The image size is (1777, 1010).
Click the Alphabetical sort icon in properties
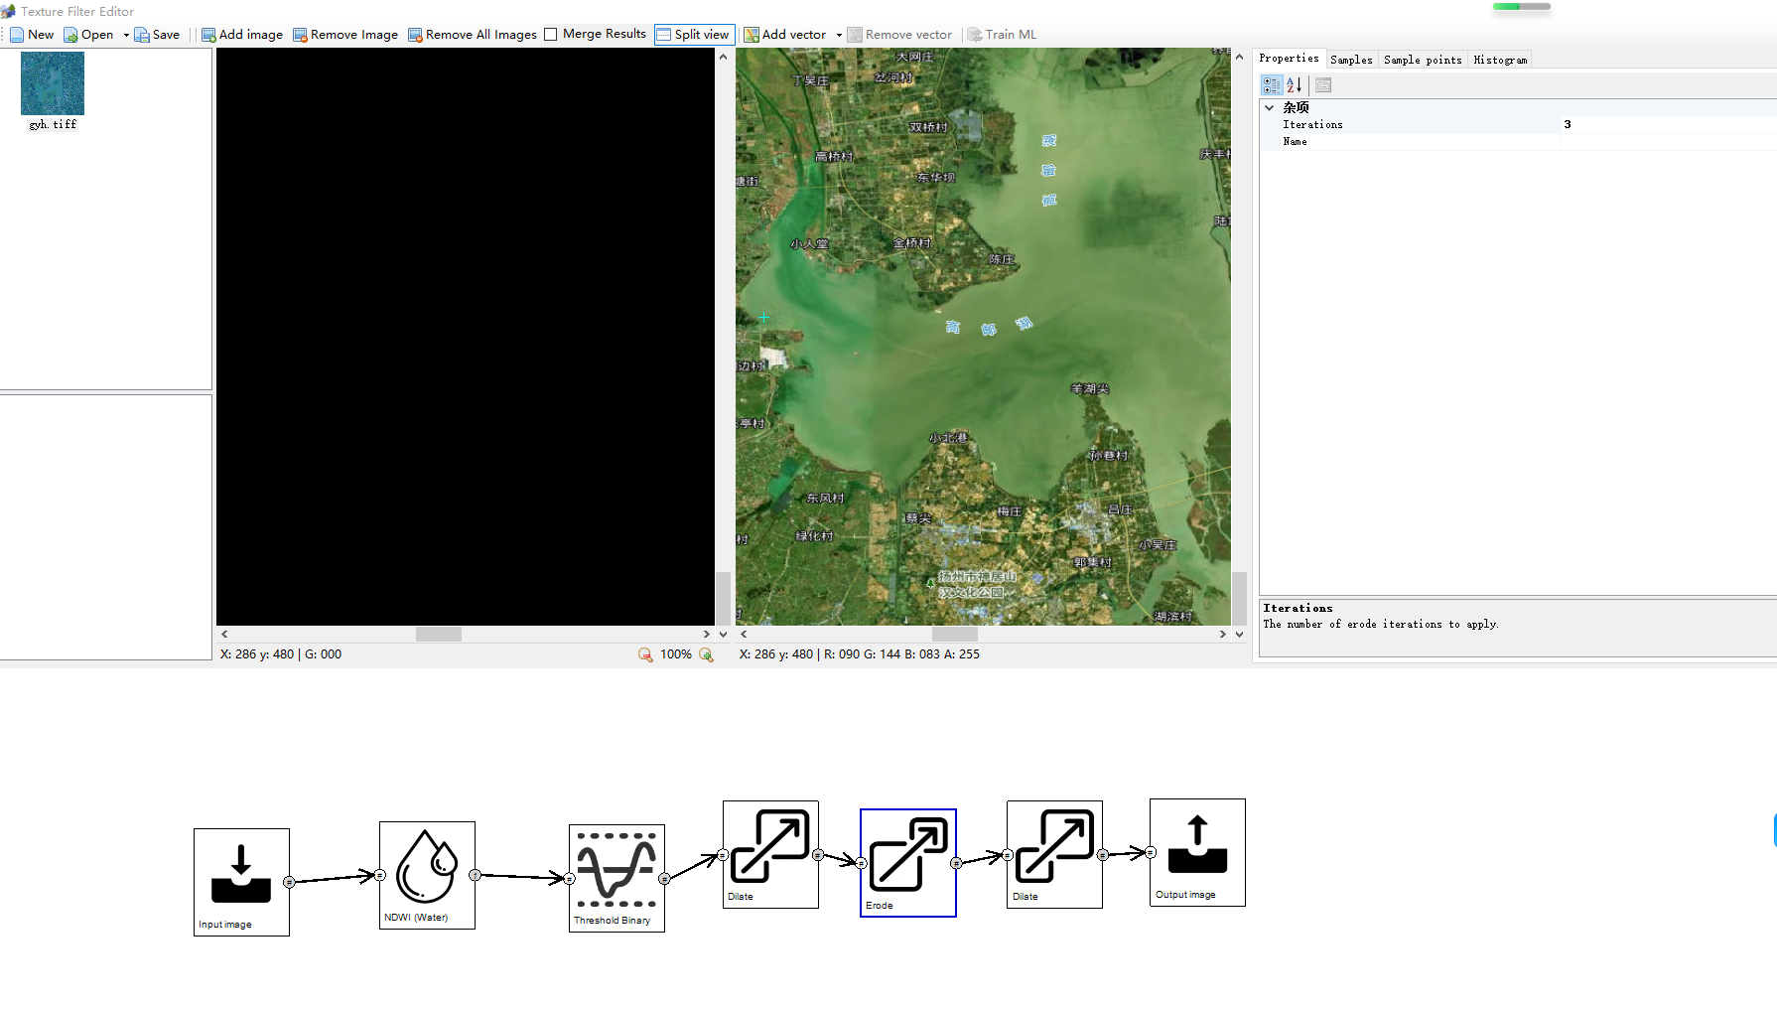[1294, 85]
